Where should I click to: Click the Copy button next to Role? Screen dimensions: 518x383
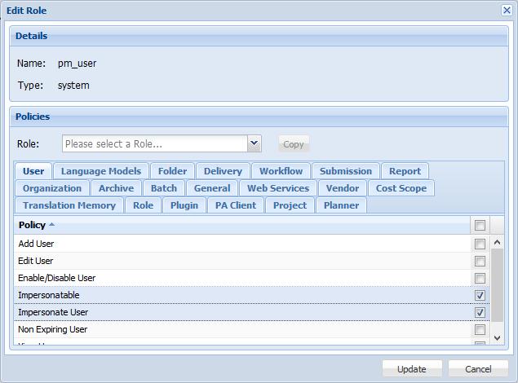point(293,144)
